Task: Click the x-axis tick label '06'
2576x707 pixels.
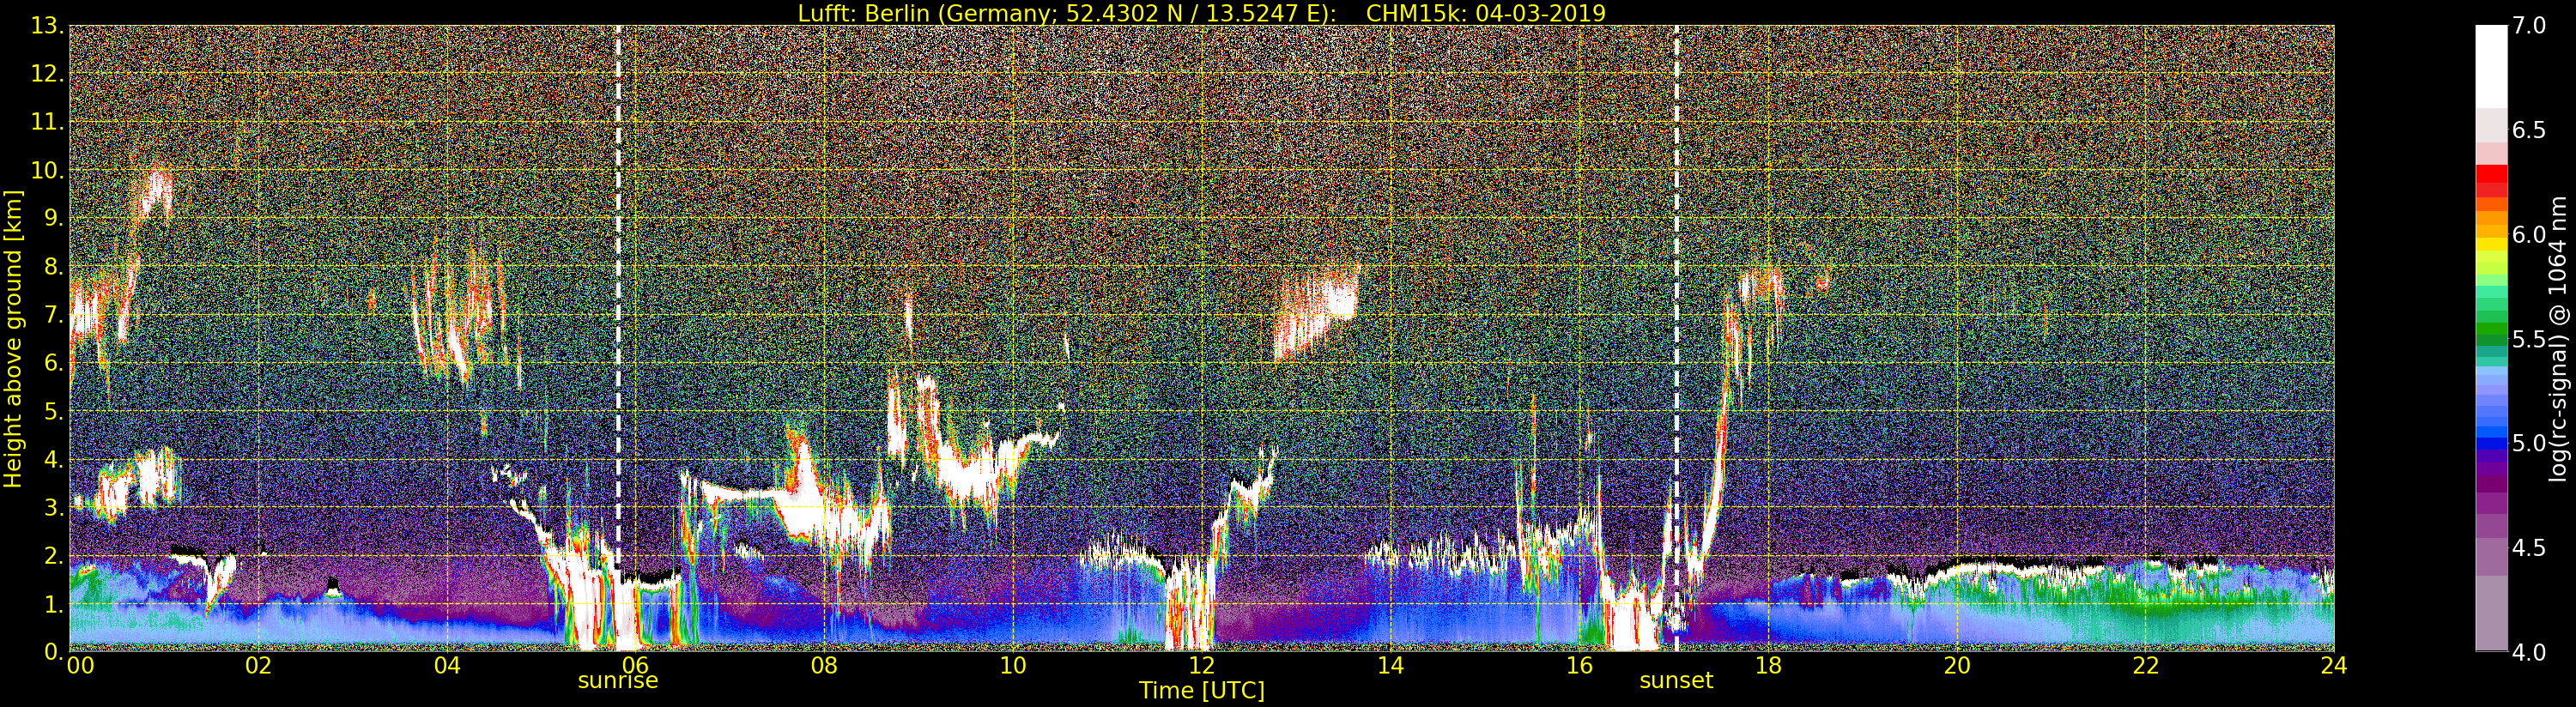Action: (x=636, y=666)
